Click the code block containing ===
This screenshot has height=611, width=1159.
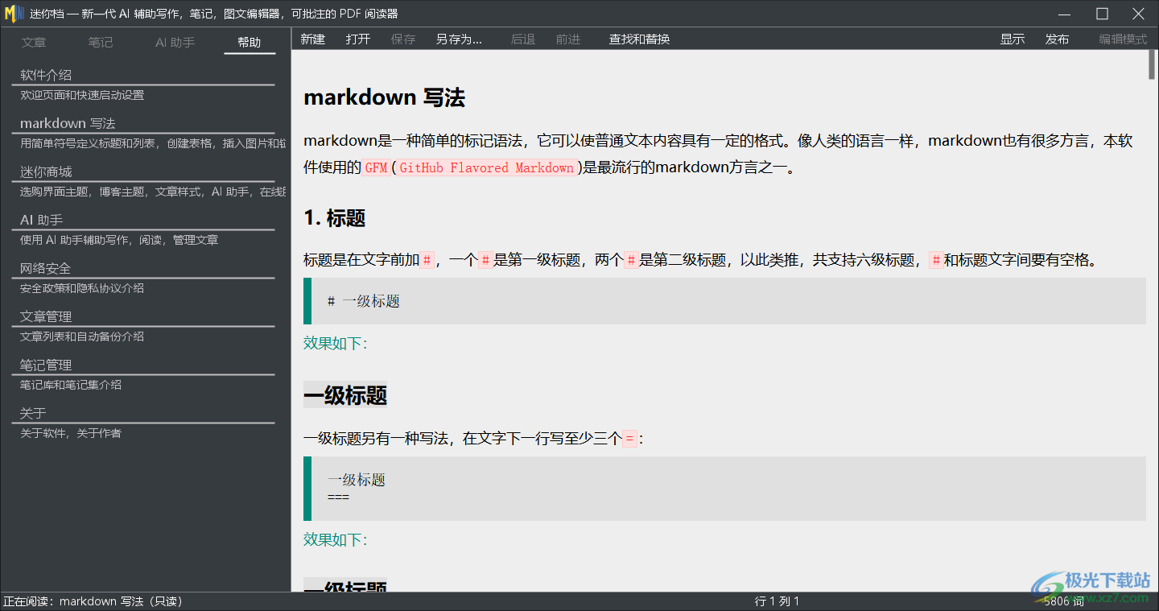[x=724, y=489]
